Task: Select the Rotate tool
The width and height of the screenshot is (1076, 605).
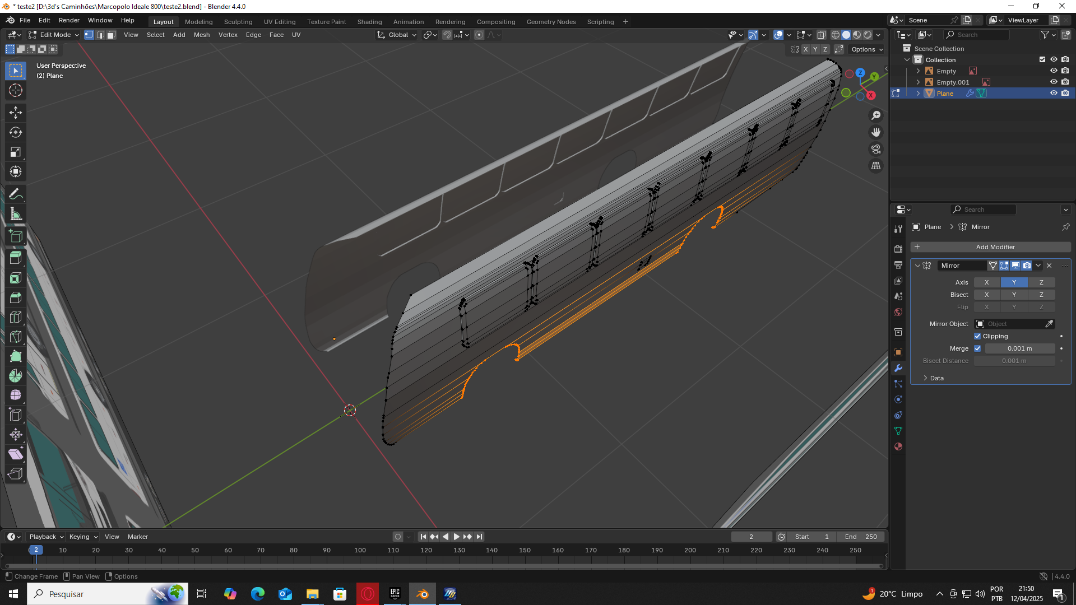Action: (15, 132)
